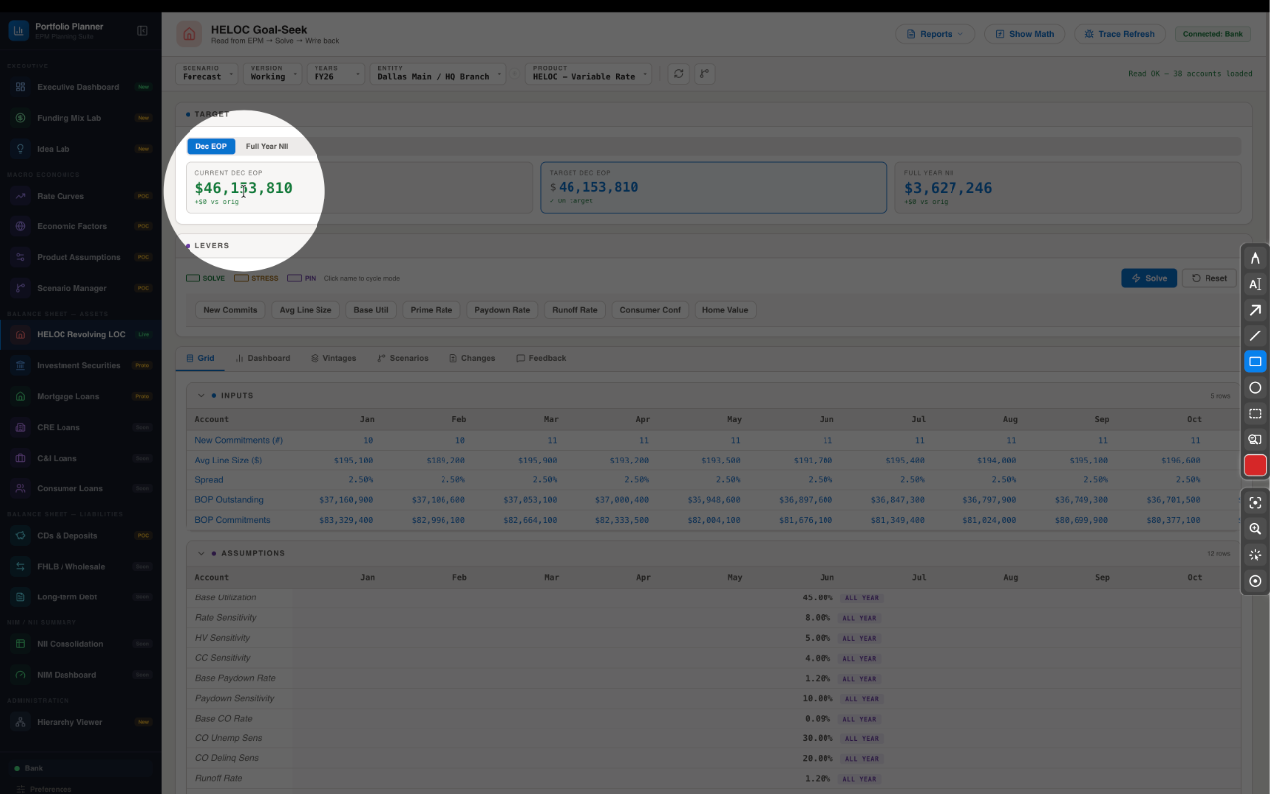Select the arrow annotation tool
This screenshot has height=794, width=1270.
[1255, 310]
